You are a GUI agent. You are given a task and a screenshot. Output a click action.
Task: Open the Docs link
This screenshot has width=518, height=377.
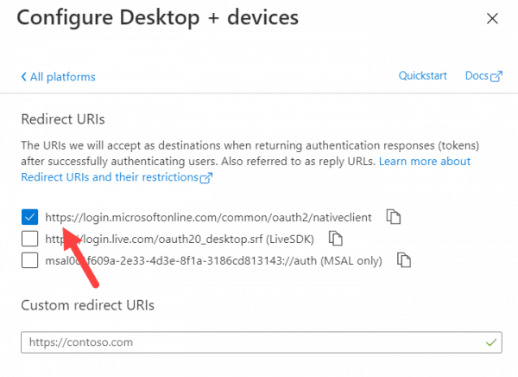point(476,76)
